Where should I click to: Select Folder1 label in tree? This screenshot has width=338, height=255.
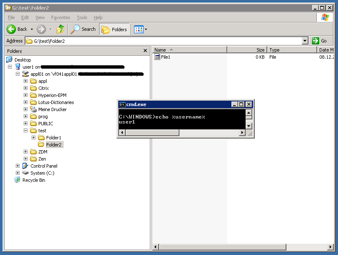click(54, 138)
